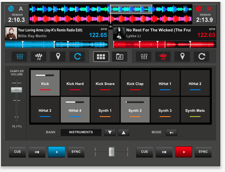Open deck B mixer equalizer panel
225x172 pixels.
(144, 57)
